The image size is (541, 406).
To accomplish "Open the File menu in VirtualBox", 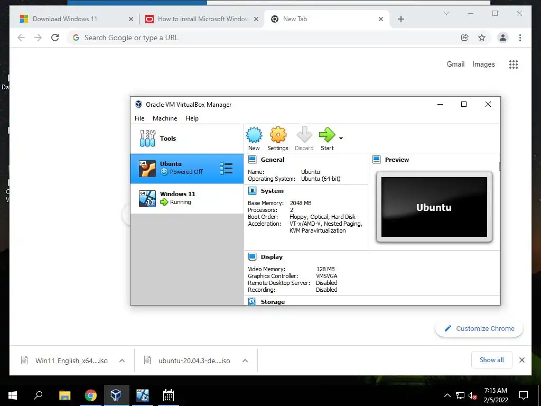I will [139, 118].
